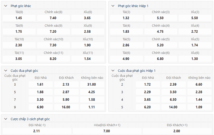214x135 pixels.
Task: Collapse the Phạt góc khác Hiệp 1 panel
Action: pos(113,6)
